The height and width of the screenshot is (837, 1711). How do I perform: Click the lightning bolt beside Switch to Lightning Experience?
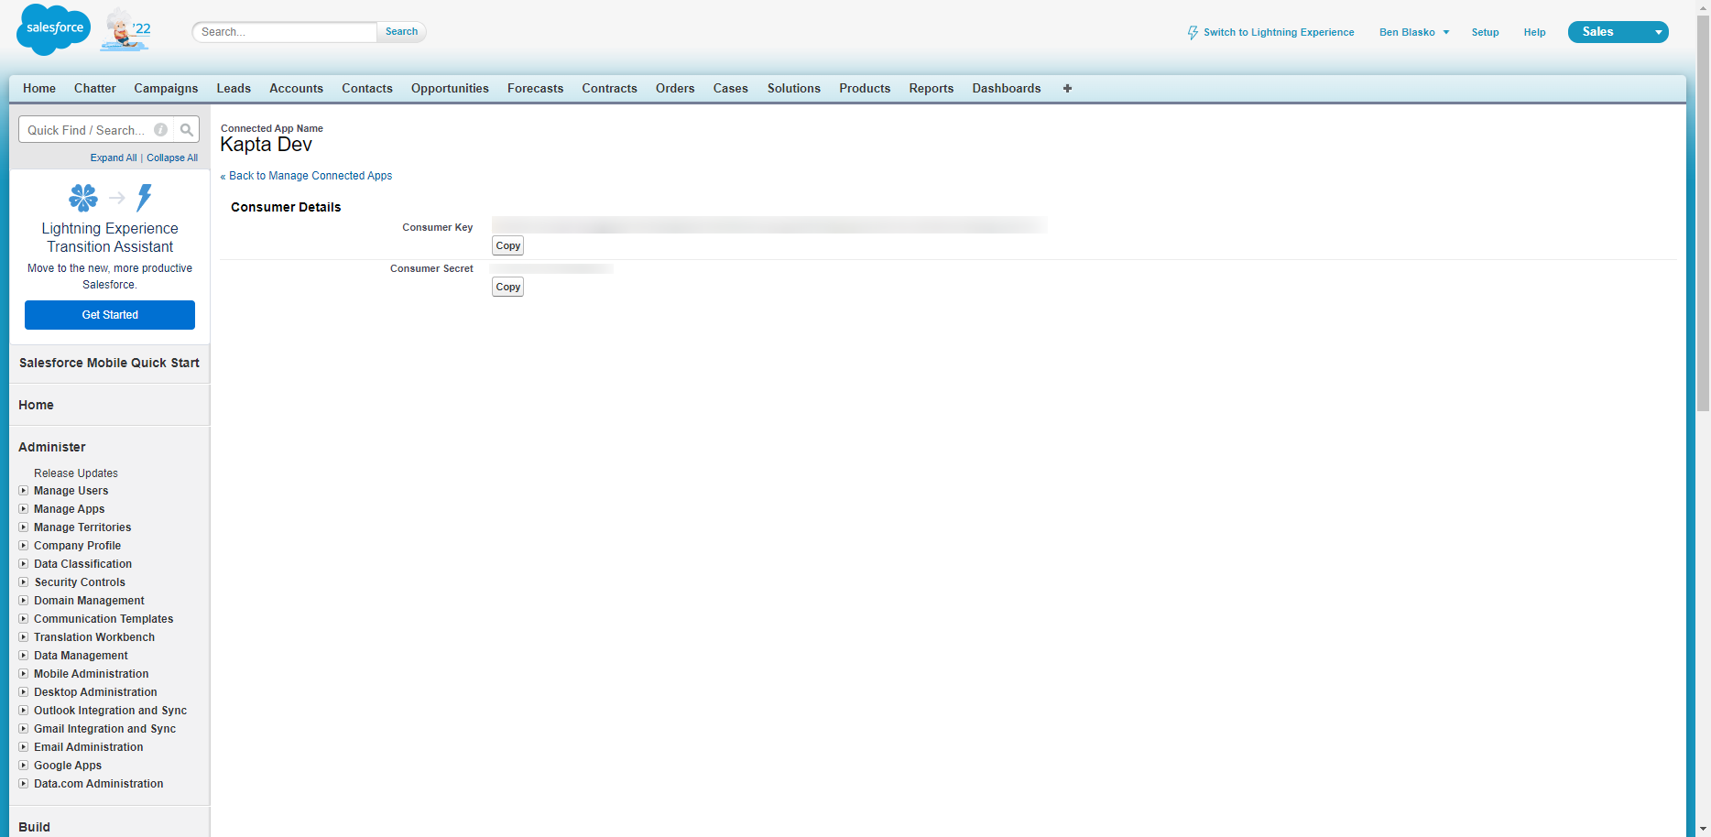1193,32
